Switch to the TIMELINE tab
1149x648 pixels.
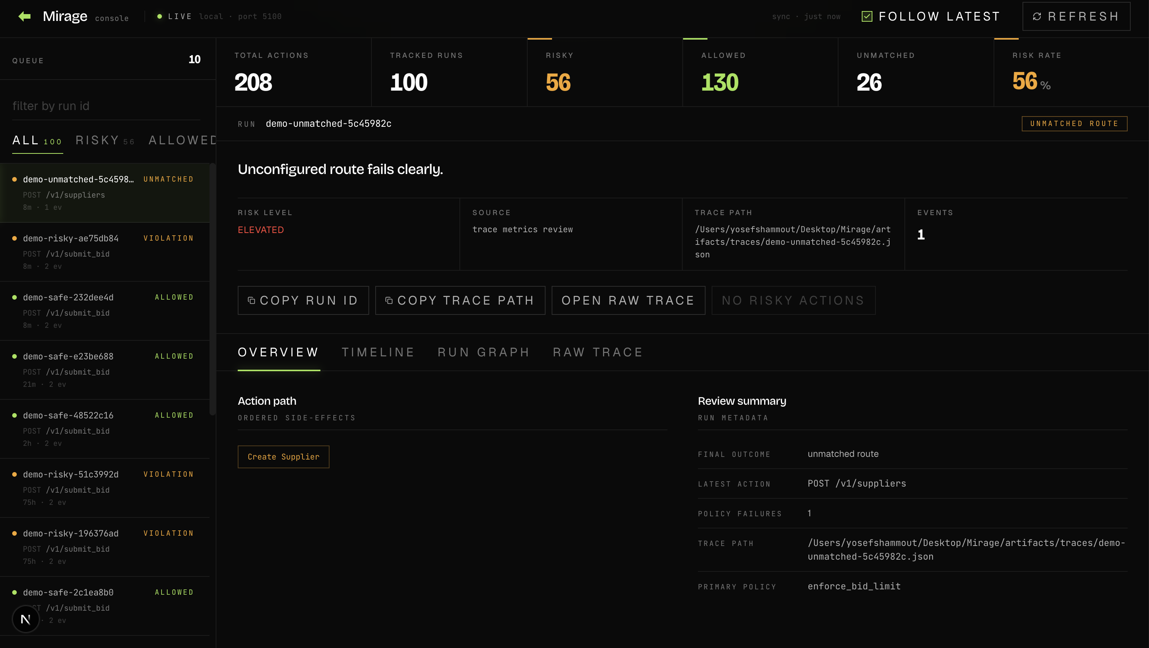[378, 352]
